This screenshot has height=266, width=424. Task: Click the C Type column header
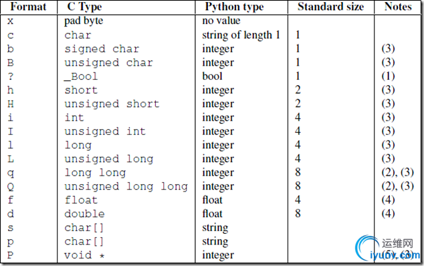(84, 7)
